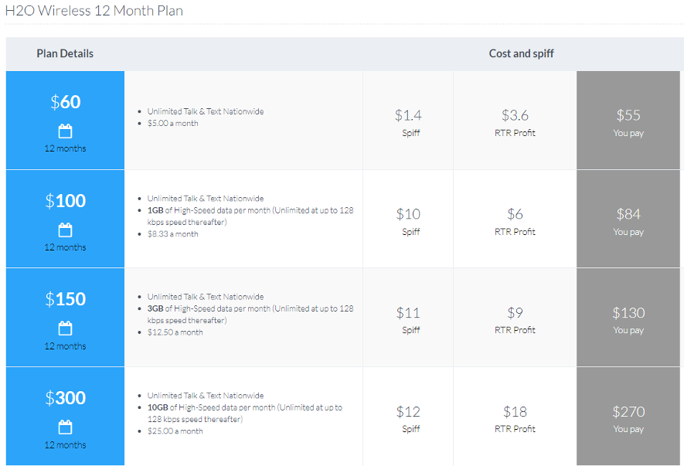This screenshot has height=470, width=684.
Task: Click the $9 RTR Profit value
Action: pyautogui.click(x=515, y=313)
